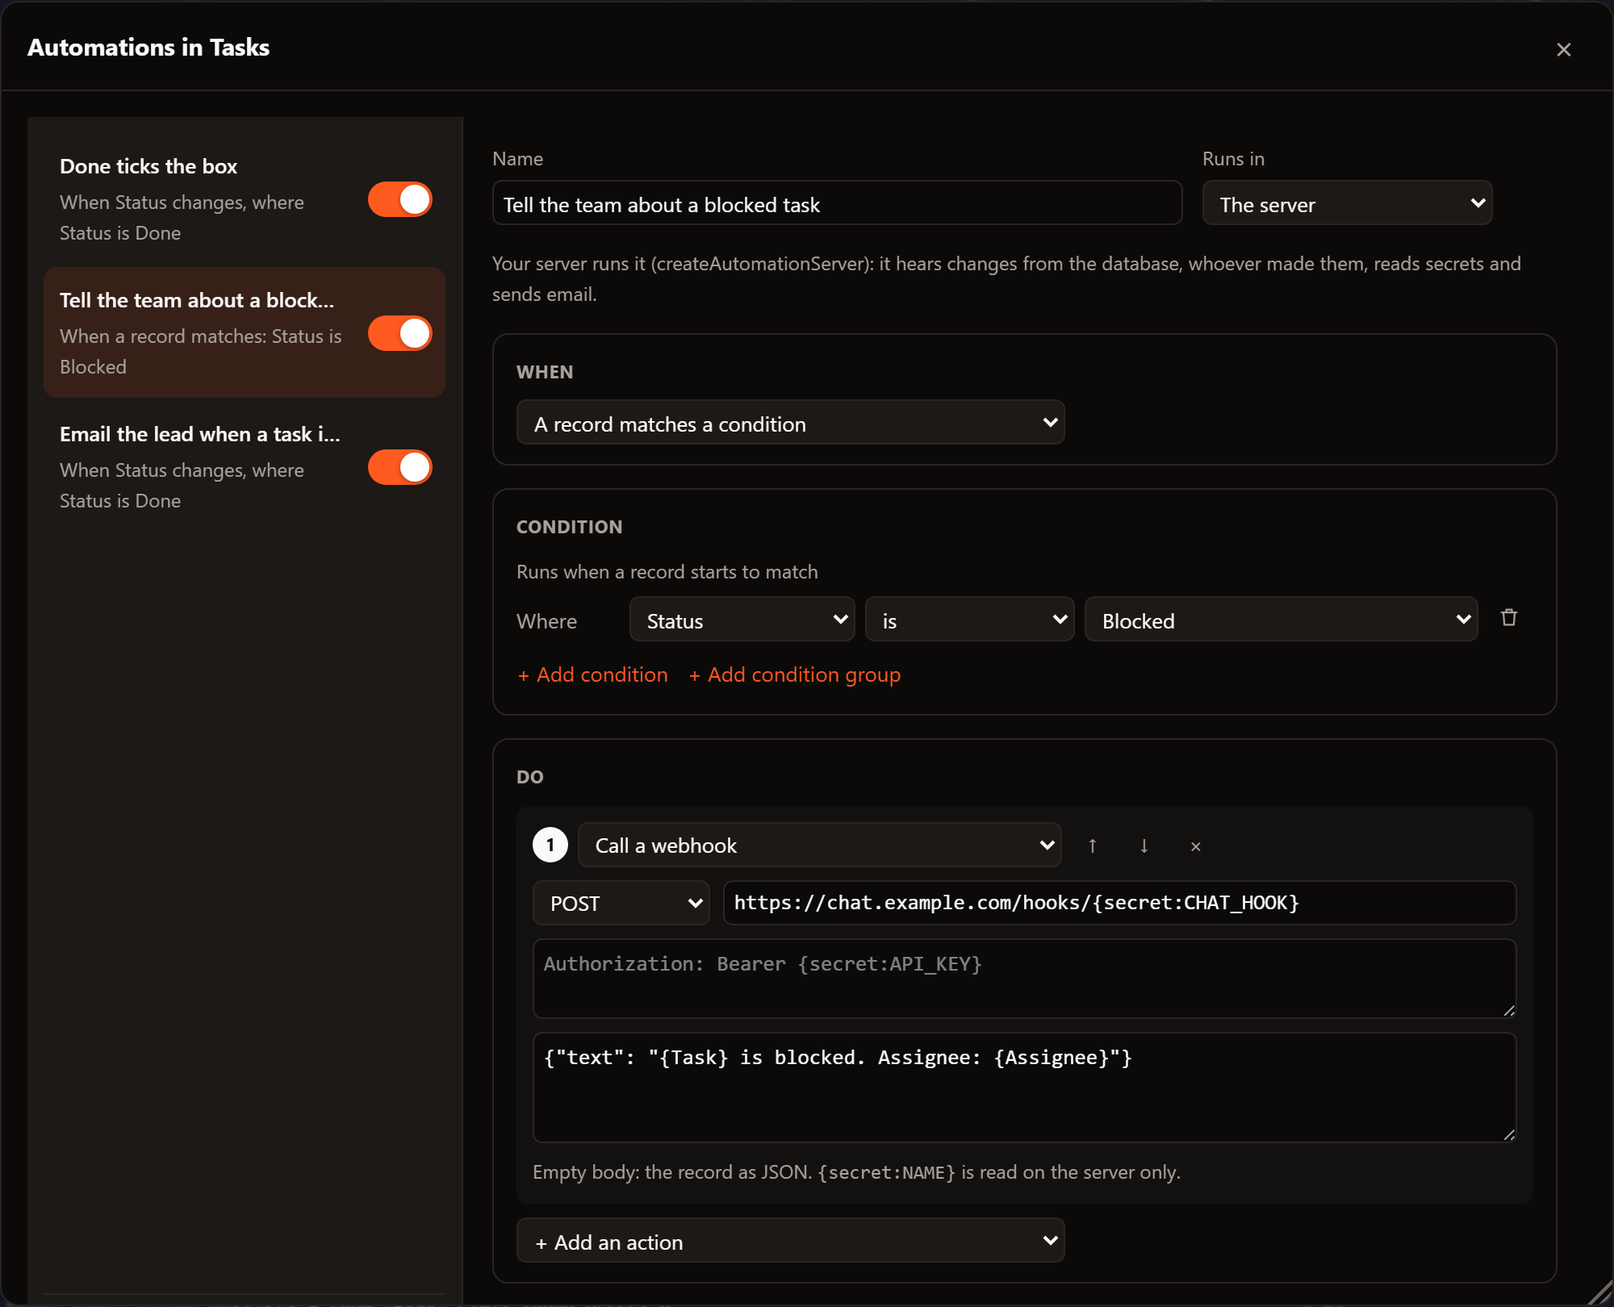Toggle Email the lead automation switch
The image size is (1614, 1307).
coord(400,467)
